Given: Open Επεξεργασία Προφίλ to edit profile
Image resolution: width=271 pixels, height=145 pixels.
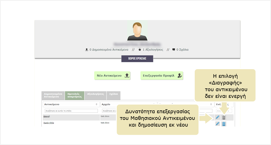Looking at the screenshot, I should pyautogui.click(x=162, y=76).
